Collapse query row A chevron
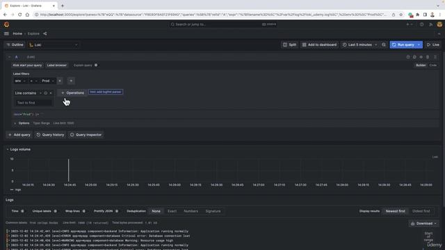This screenshot has width=445, height=250. click(9, 57)
